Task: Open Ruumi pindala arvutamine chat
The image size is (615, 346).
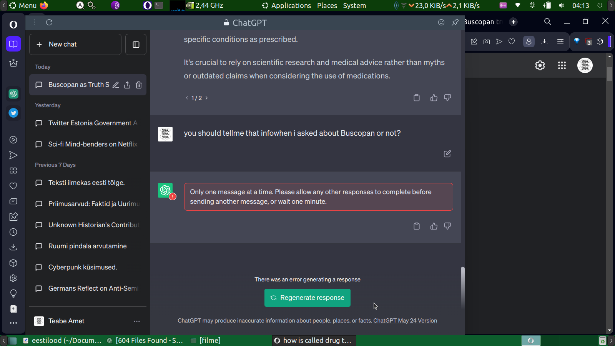Action: 88,246
